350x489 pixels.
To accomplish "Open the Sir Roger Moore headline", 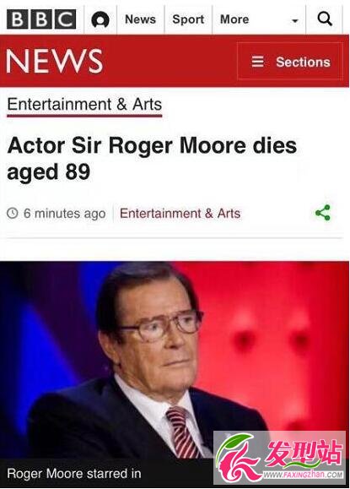I will pos(152,159).
